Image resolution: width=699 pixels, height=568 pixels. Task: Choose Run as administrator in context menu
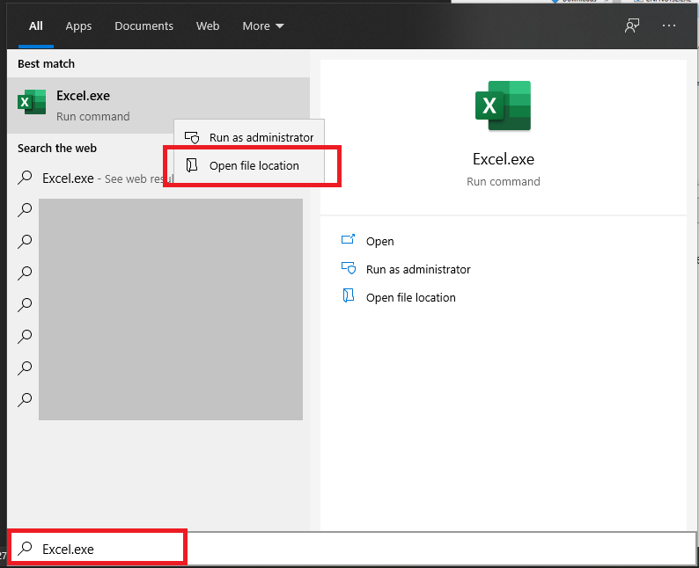tap(249, 137)
